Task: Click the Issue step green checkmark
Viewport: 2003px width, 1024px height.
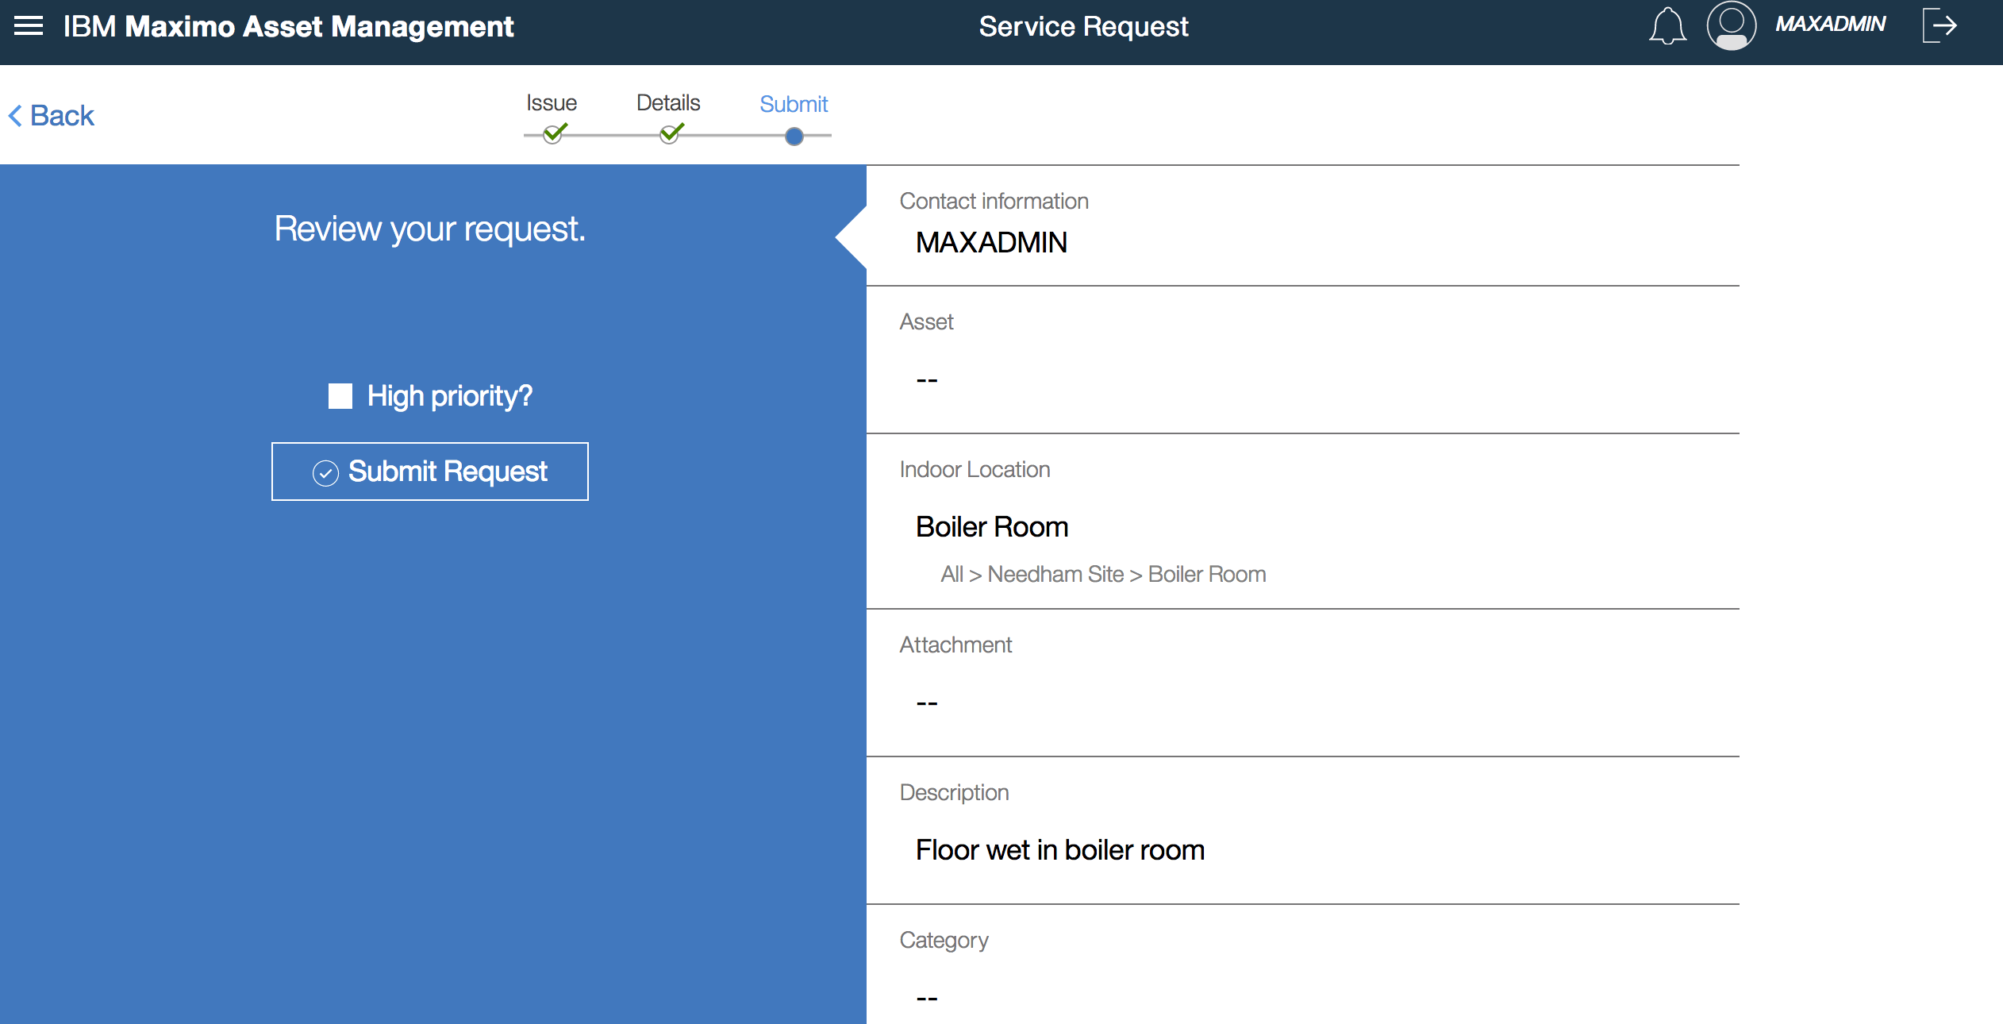Action: (x=555, y=133)
